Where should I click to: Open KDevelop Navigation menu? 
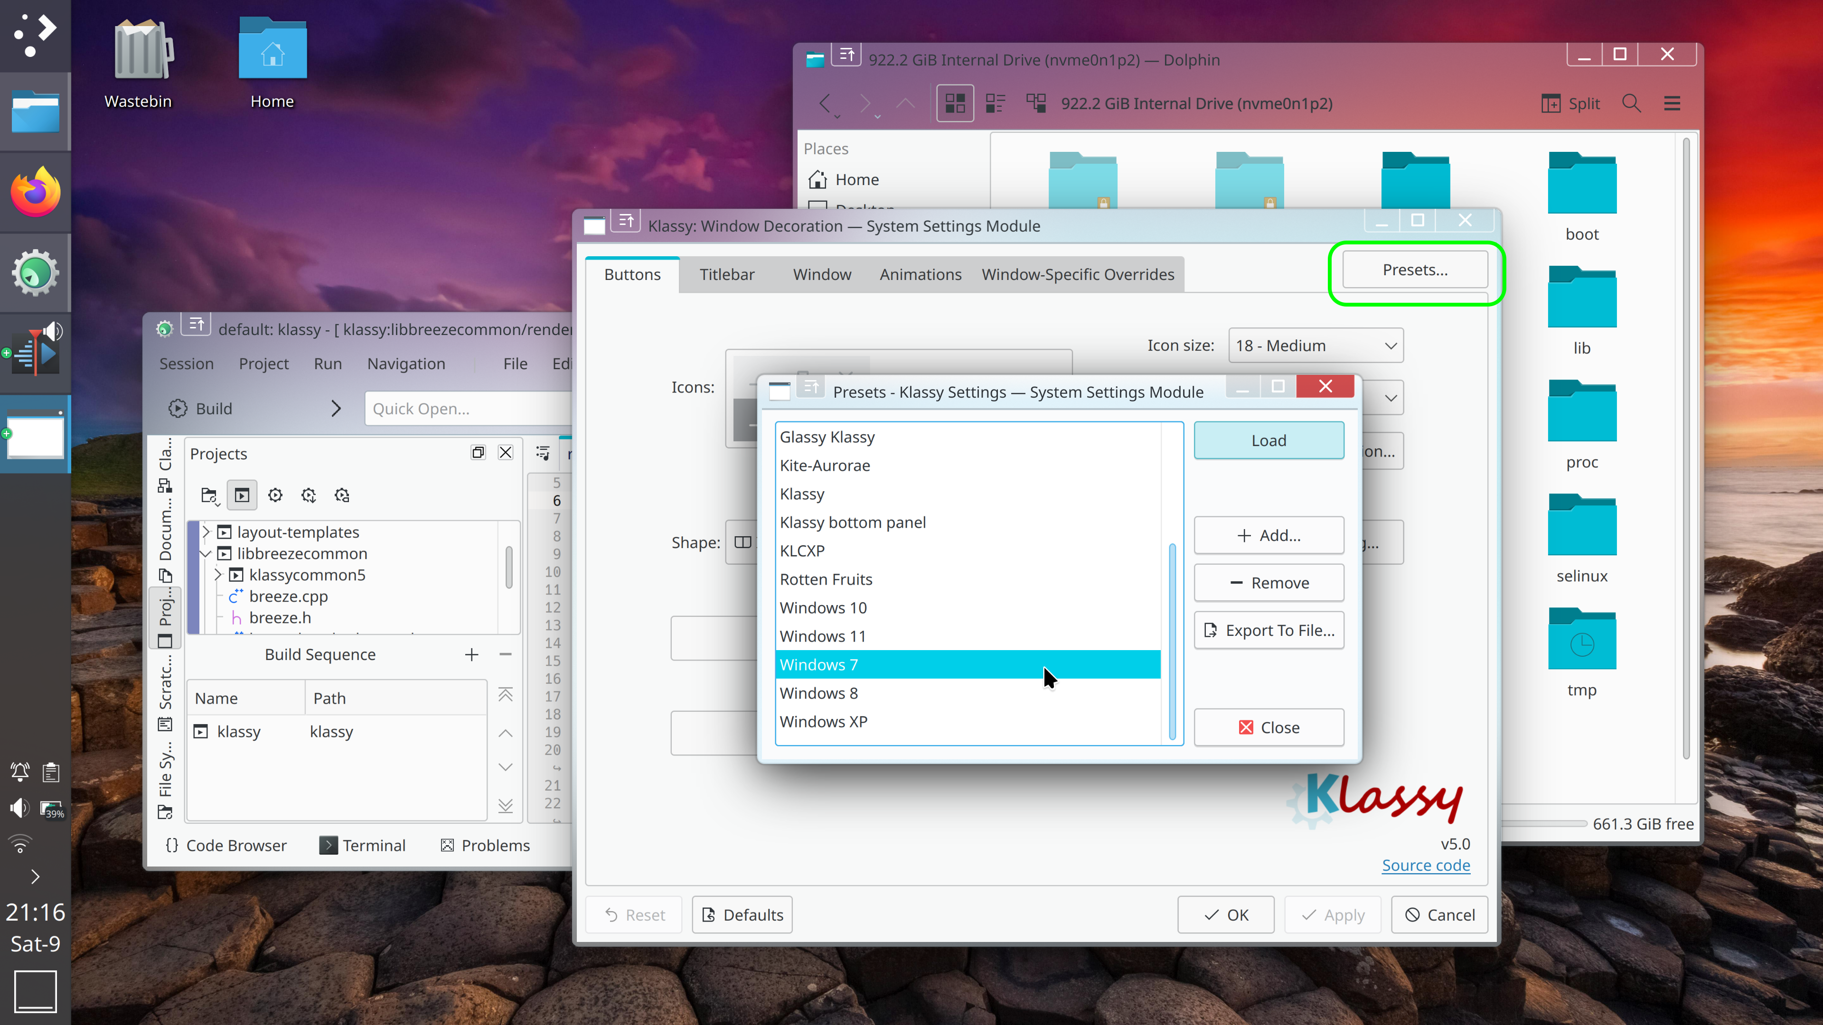click(406, 363)
